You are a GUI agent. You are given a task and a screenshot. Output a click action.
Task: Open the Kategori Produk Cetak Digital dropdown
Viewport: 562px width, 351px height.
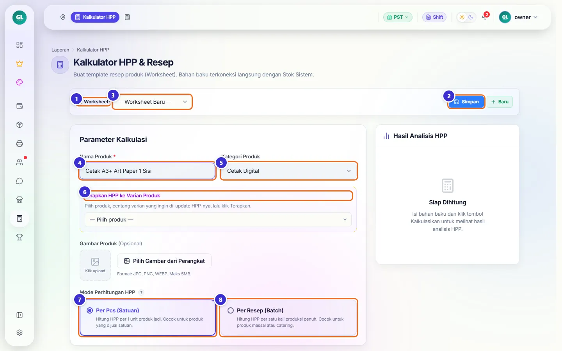(289, 171)
